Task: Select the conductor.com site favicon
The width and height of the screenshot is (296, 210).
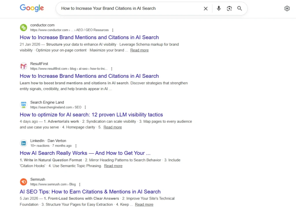Action: click(x=23, y=27)
